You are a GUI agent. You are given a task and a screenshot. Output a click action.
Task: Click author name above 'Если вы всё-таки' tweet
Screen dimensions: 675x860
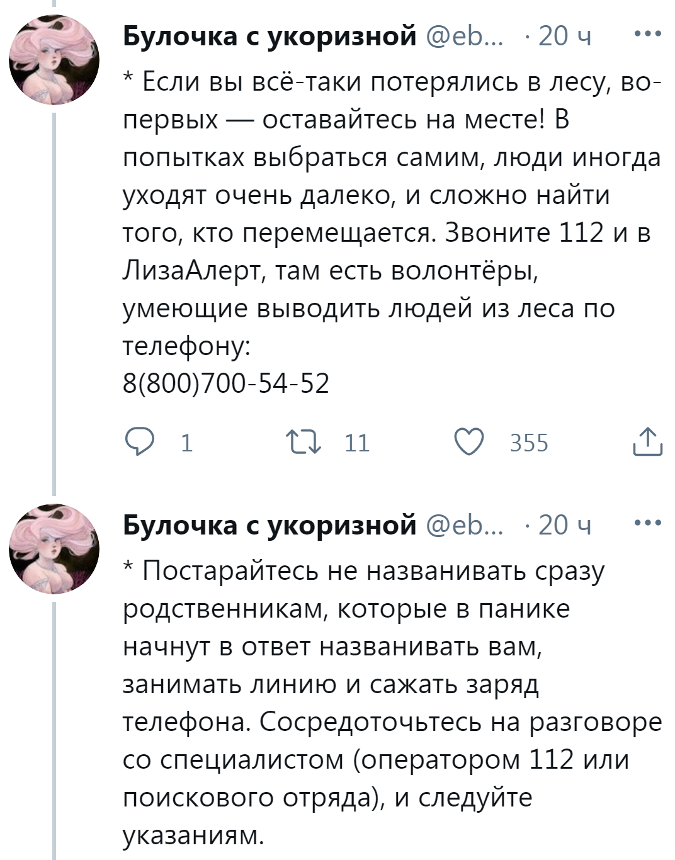269,36
